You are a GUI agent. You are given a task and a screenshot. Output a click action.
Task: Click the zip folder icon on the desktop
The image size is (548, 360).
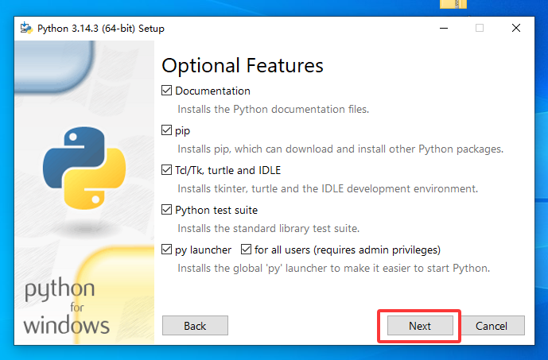[453, 4]
